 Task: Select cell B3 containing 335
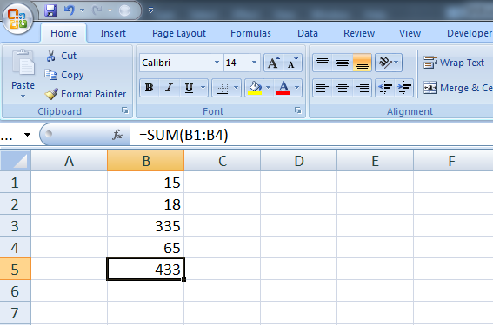pyautogui.click(x=145, y=226)
